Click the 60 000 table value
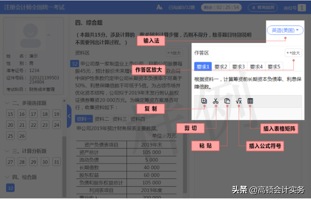The height and width of the screenshot is (200, 311). [x=152, y=175]
